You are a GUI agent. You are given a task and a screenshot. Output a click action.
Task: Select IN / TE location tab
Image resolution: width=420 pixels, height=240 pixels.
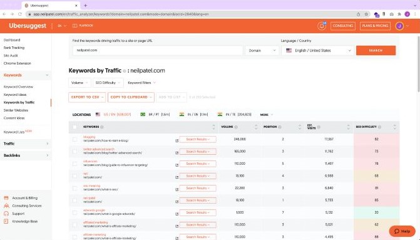coord(235,115)
